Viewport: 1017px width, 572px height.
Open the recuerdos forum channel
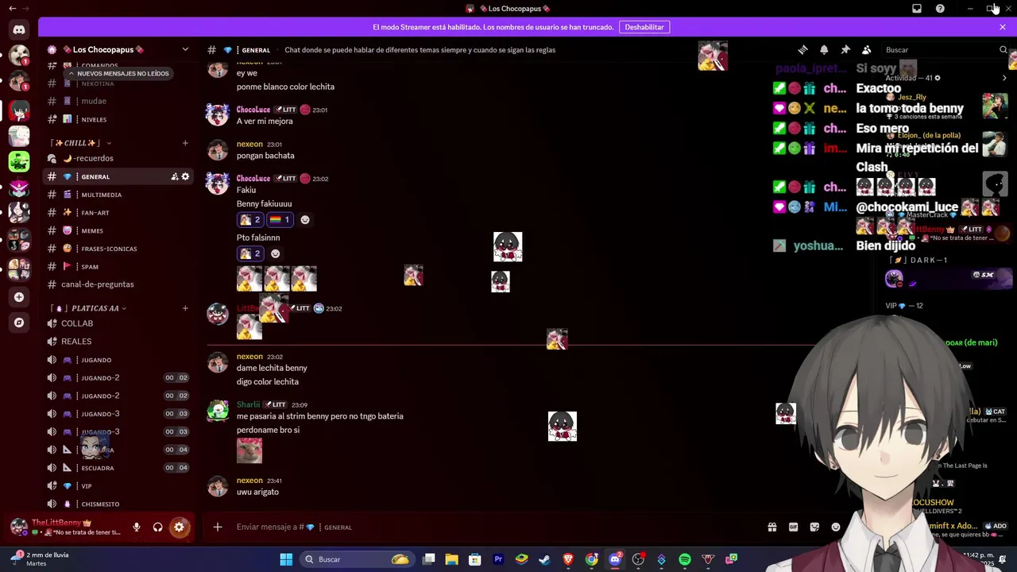[118, 158]
